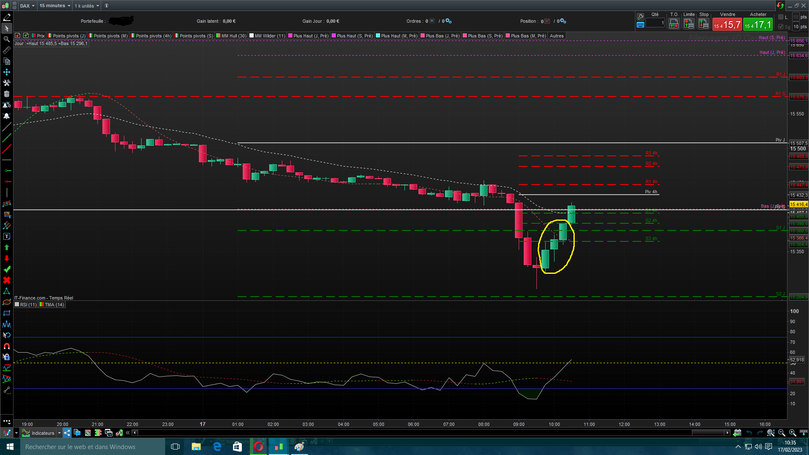Open trading settings wrench icon
Screen dimensions: 809x455
pyautogui.click(x=640, y=16)
